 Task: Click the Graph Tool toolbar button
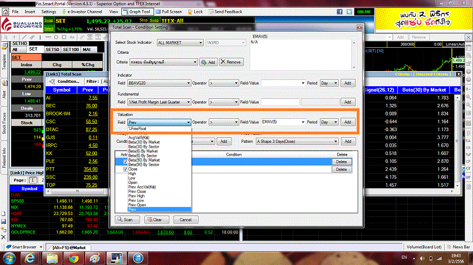137,12
